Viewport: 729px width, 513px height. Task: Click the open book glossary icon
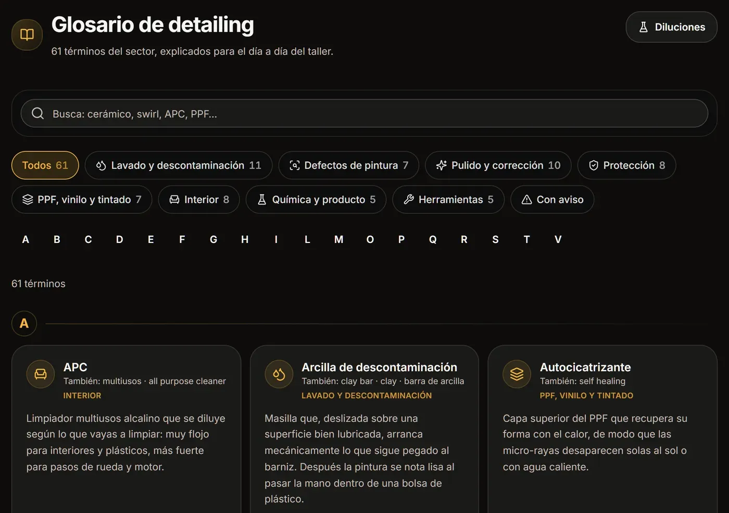27,35
